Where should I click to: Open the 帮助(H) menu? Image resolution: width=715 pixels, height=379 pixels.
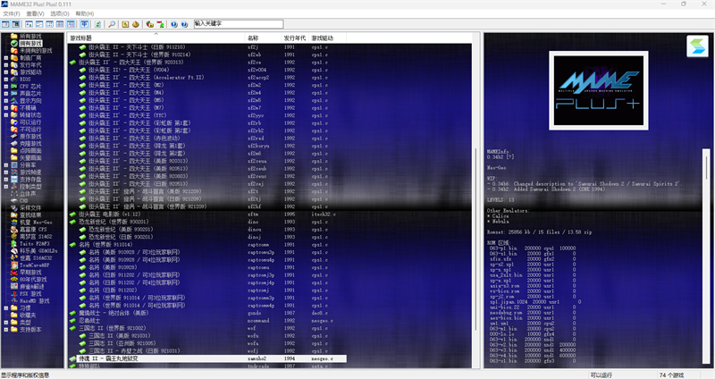click(x=84, y=13)
